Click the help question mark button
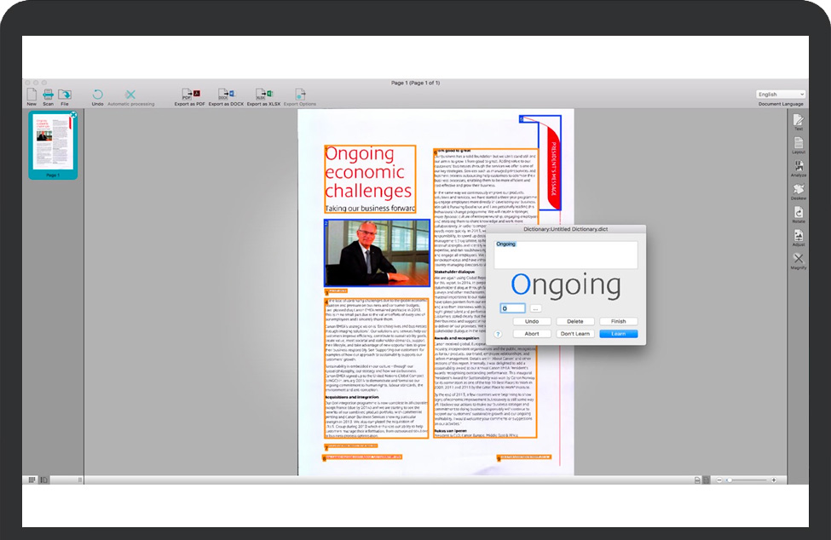Screen dimensions: 831x540 (x=498, y=334)
